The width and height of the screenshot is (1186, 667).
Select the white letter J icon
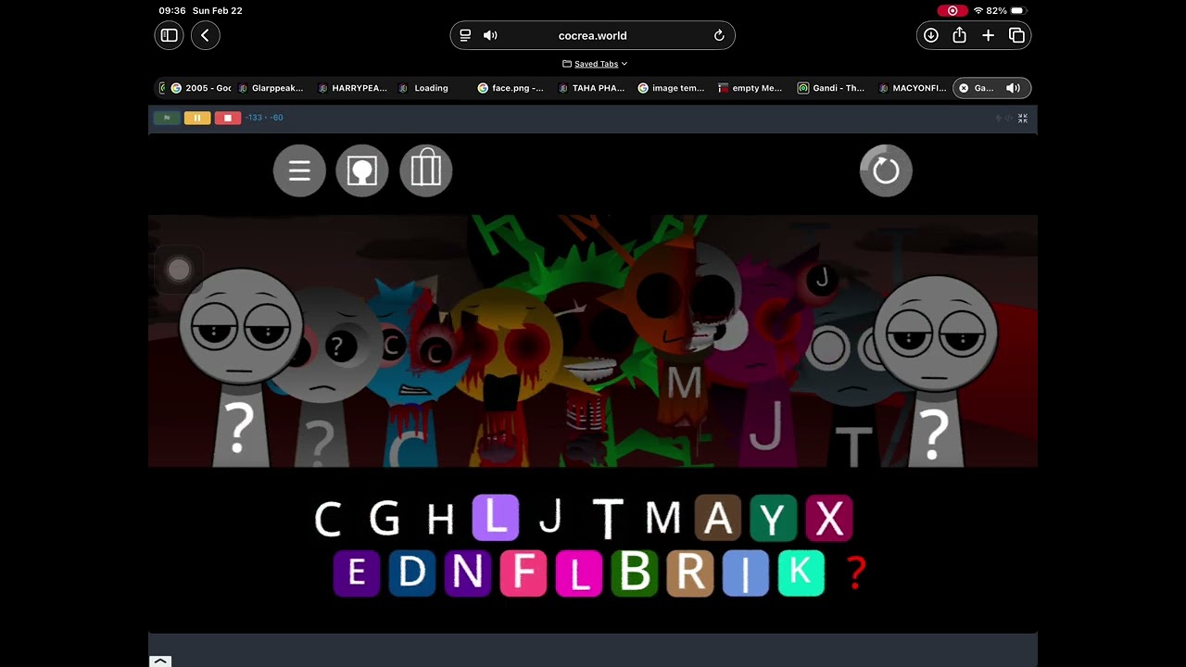[550, 518]
